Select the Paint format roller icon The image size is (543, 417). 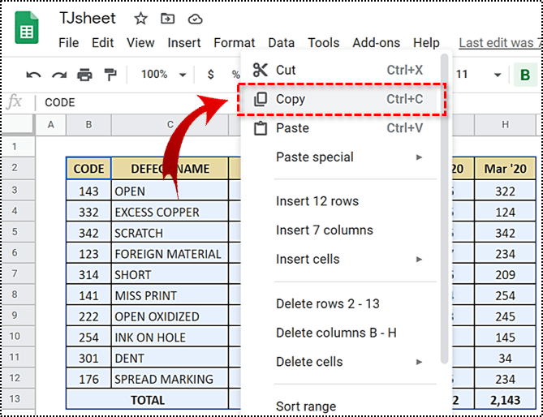(110, 75)
